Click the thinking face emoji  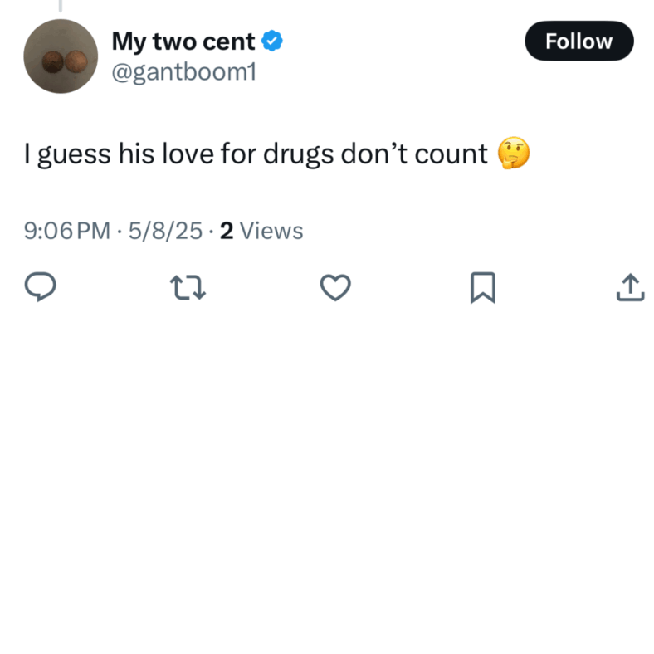(514, 153)
